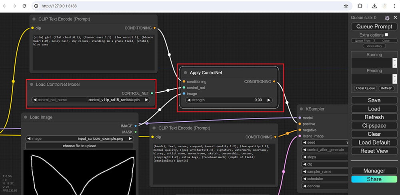Reload the page in the browser
This screenshot has height=195, width=400.
coord(25,6)
